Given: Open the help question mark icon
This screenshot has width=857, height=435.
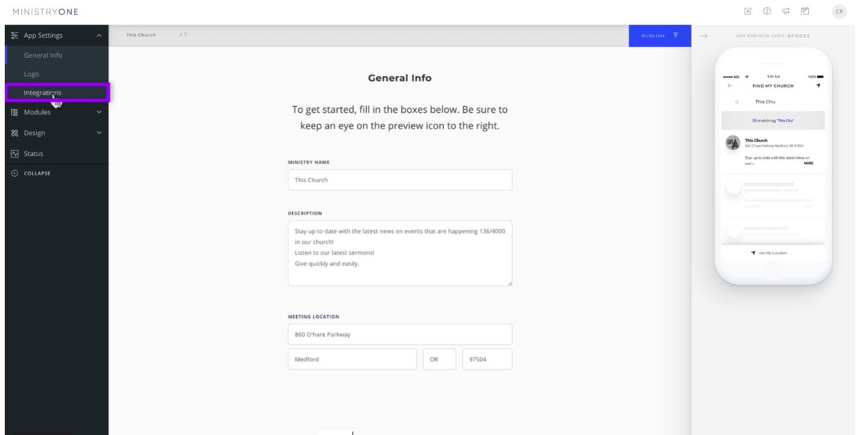Looking at the screenshot, I should [x=767, y=11].
